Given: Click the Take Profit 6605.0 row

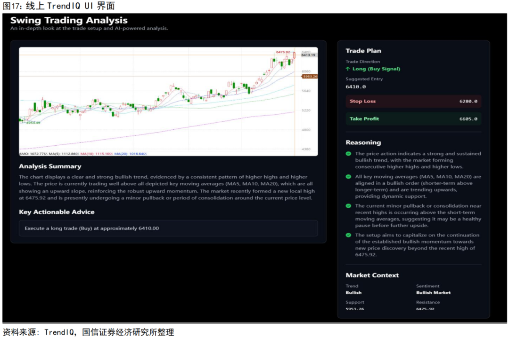Looking at the screenshot, I should click(413, 119).
